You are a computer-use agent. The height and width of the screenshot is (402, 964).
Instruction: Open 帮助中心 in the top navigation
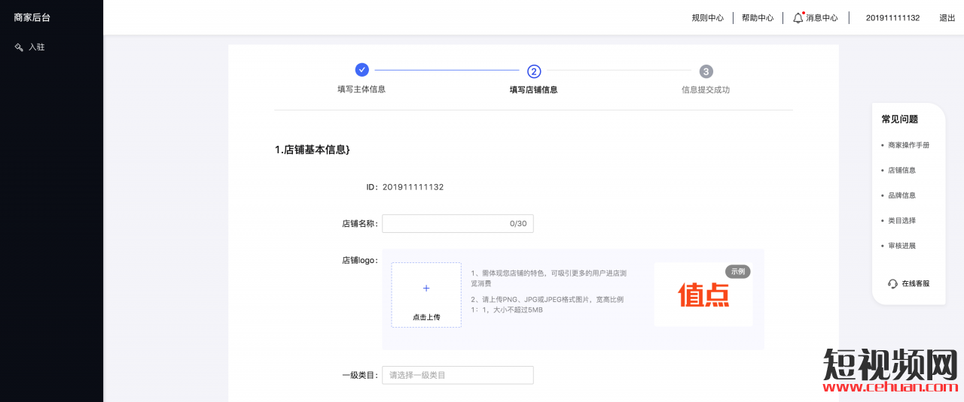tap(757, 18)
